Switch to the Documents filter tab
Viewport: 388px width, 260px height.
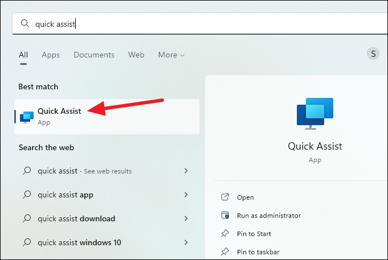(94, 55)
